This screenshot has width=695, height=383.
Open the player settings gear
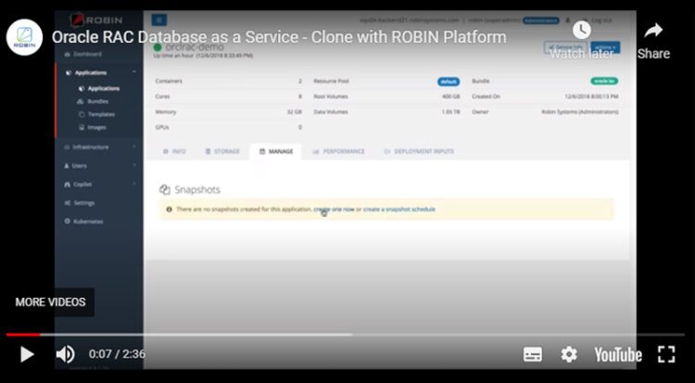(569, 354)
